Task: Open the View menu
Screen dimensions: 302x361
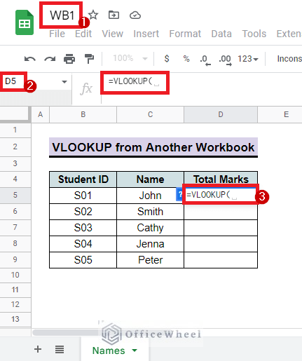Action: tap(112, 34)
